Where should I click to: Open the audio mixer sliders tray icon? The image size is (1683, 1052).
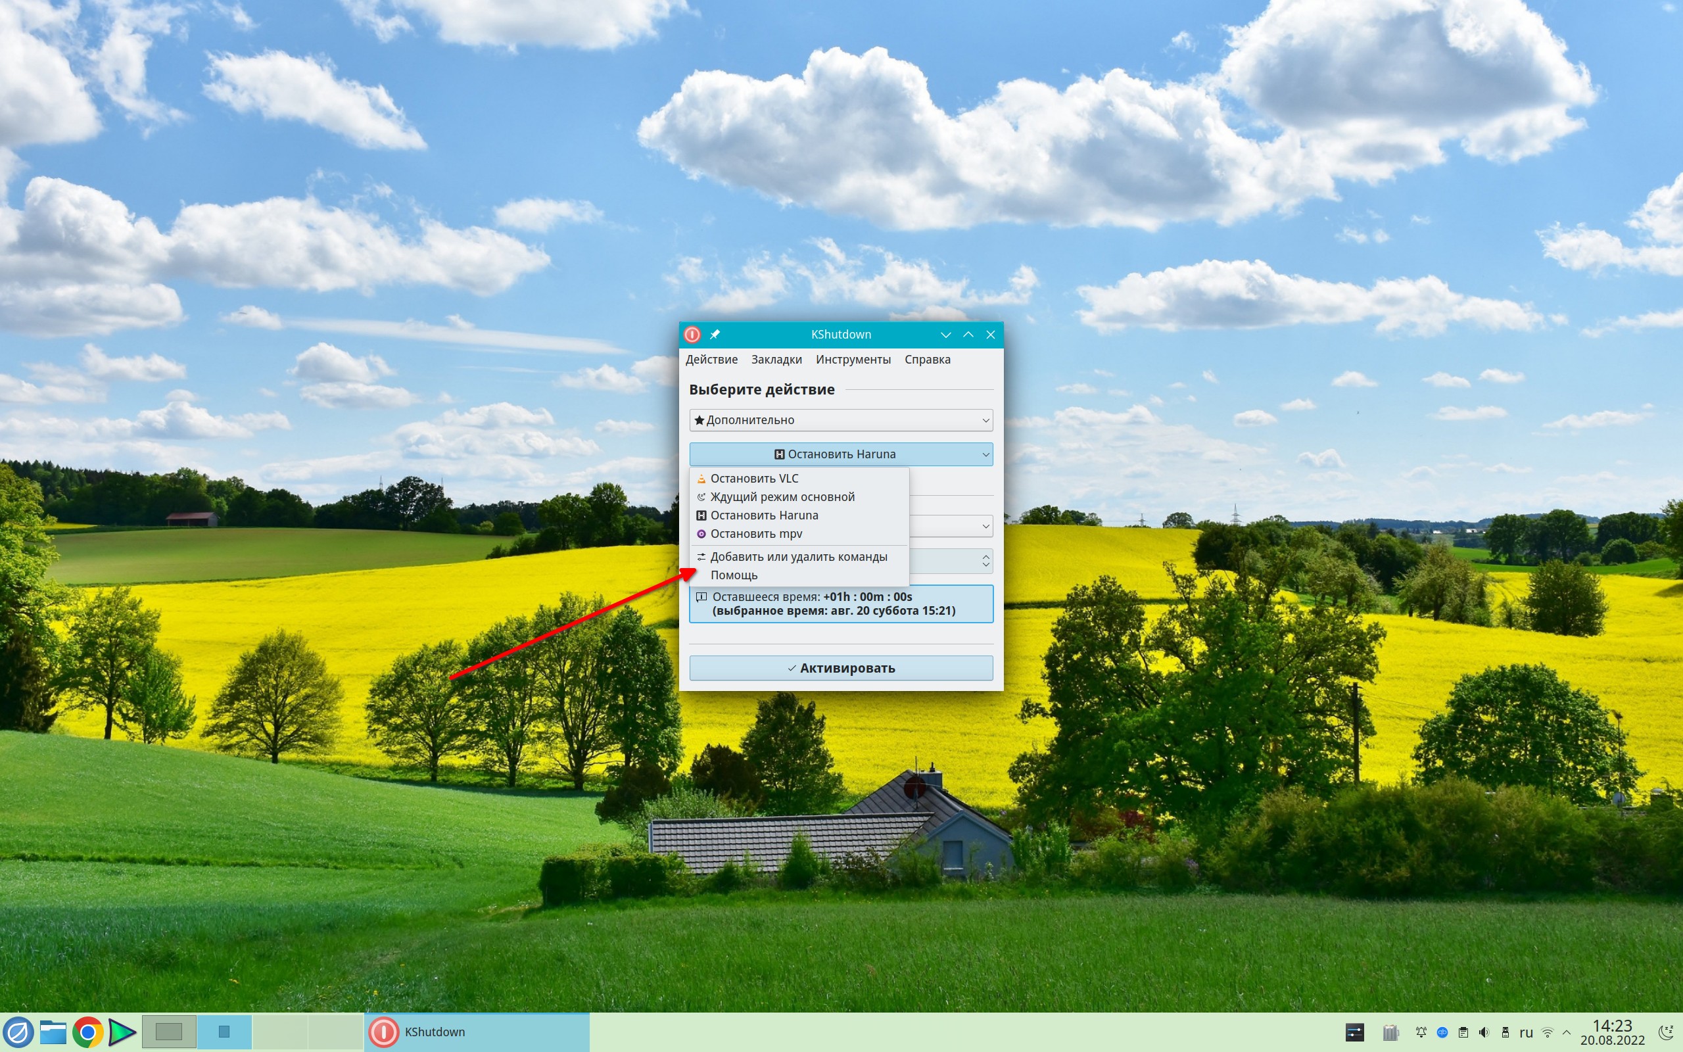pyautogui.click(x=1355, y=1032)
